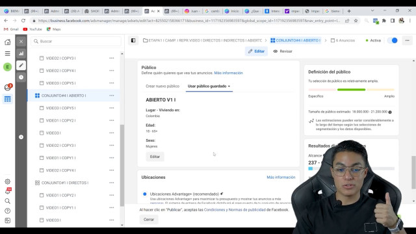Open options for CONJUNTO#1 I DIRECTOS I row
Image resolution: width=416 pixels, height=234 pixels.
click(112, 183)
